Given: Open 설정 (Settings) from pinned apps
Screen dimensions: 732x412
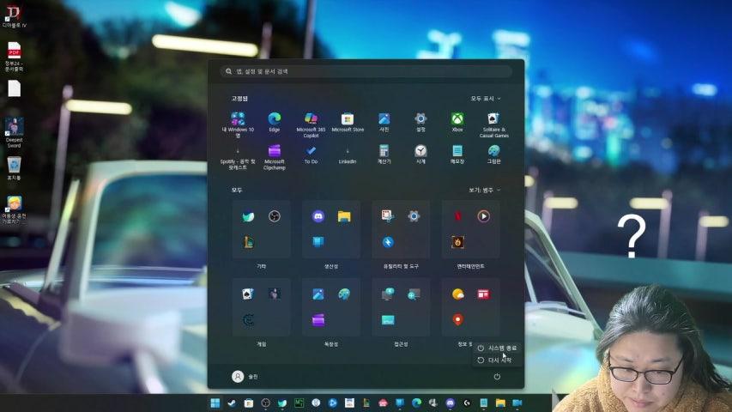Looking at the screenshot, I should (x=420, y=123).
